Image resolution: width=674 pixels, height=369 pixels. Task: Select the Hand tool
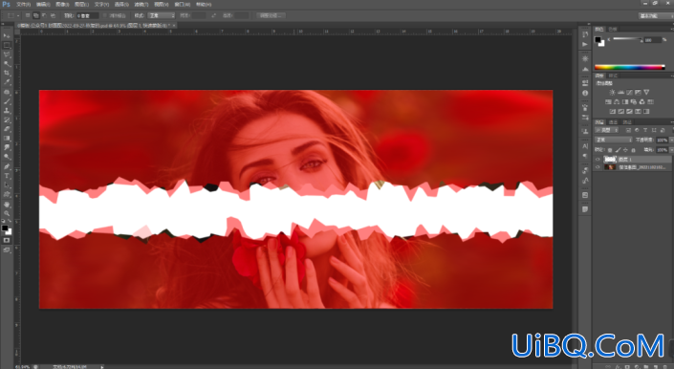coord(7,204)
